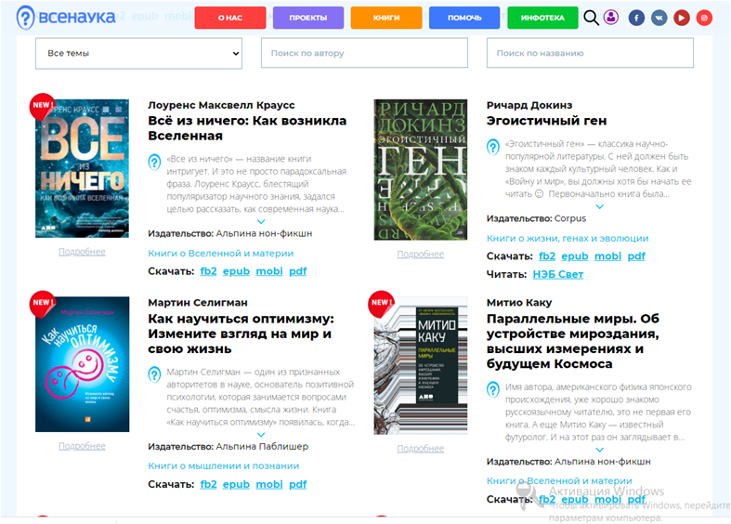Download Как научиться оптимизму as mobi
Viewport: 731px width, 524px height.
pyautogui.click(x=269, y=484)
